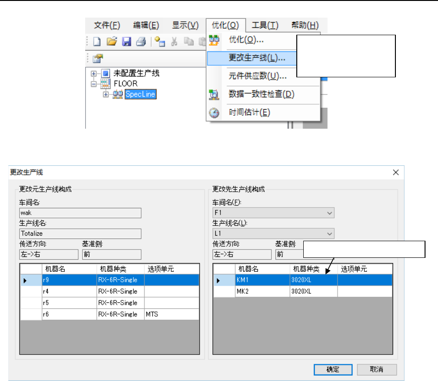The image size is (438, 381).
Task: Choose 更改生产线(L)... menu entry
Action: tap(251, 58)
